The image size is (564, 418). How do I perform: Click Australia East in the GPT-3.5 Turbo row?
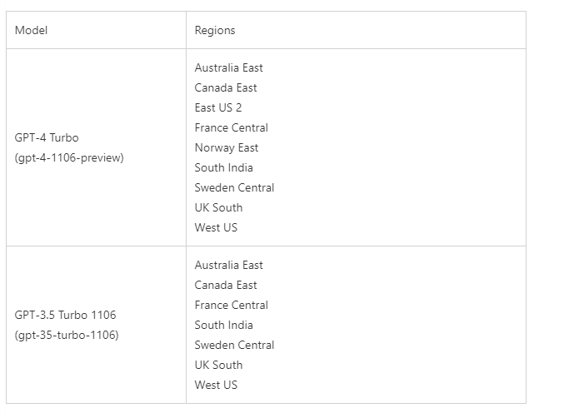click(x=229, y=265)
